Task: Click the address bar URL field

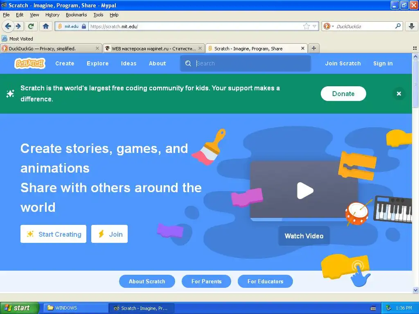Action: (x=195, y=26)
